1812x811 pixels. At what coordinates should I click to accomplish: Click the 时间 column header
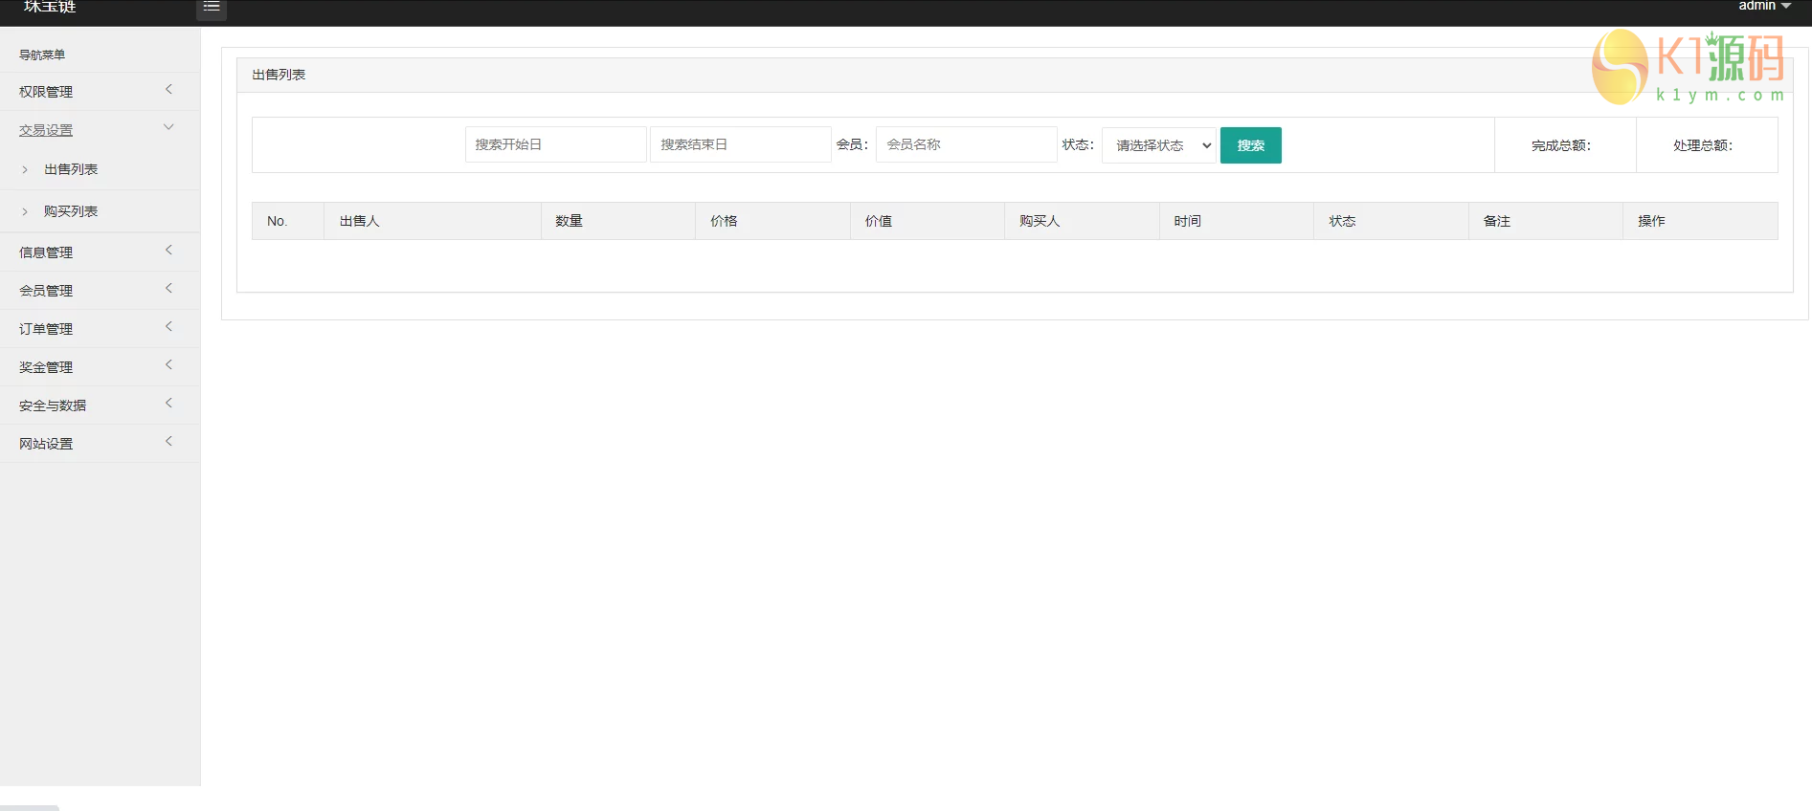point(1237,221)
